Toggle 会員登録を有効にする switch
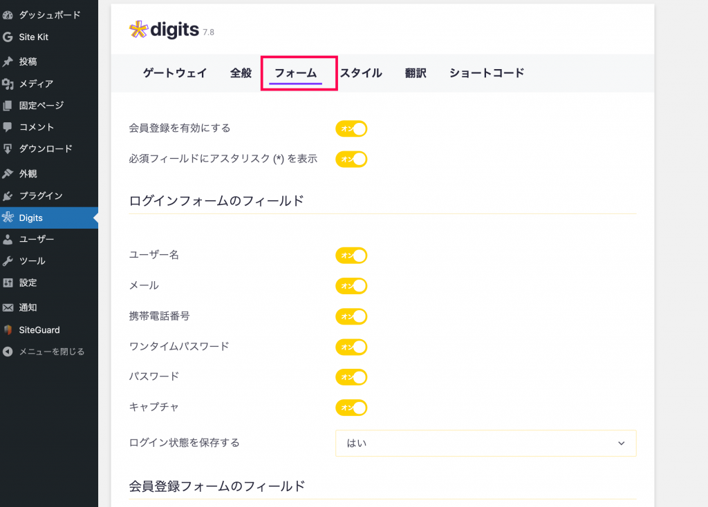 351,128
